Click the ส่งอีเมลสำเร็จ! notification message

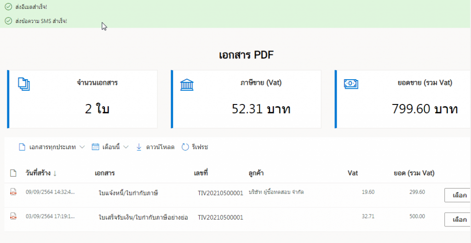[31, 6]
